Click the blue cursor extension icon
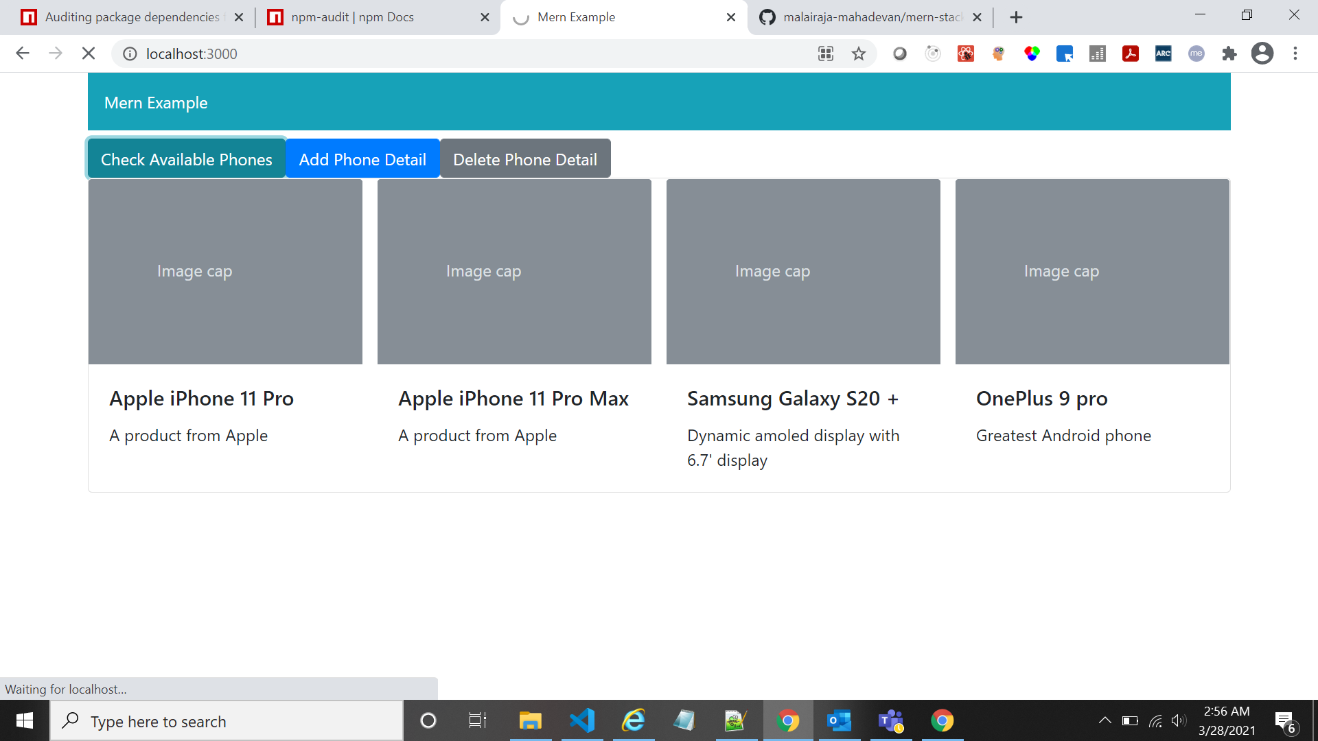 point(1065,54)
